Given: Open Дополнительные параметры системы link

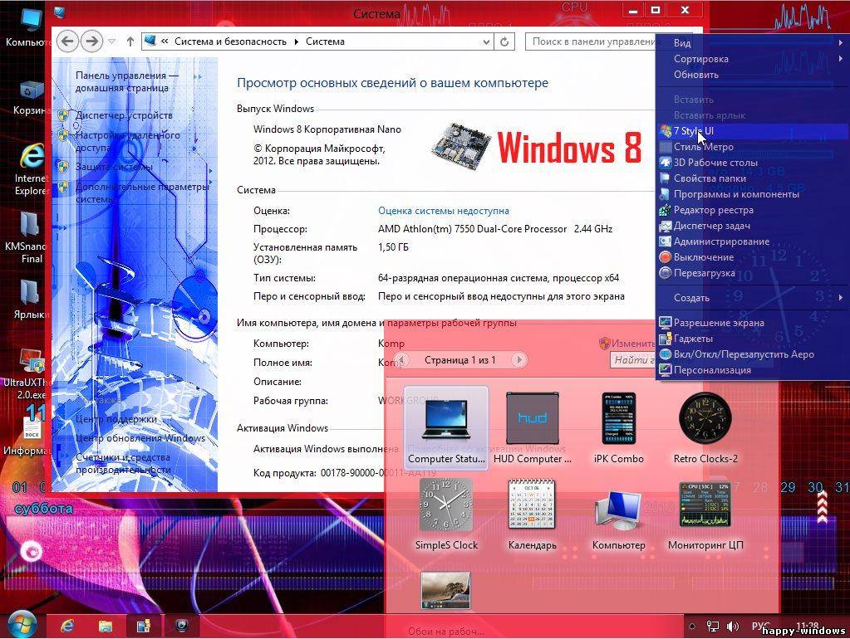Looking at the screenshot, I should click(x=142, y=193).
